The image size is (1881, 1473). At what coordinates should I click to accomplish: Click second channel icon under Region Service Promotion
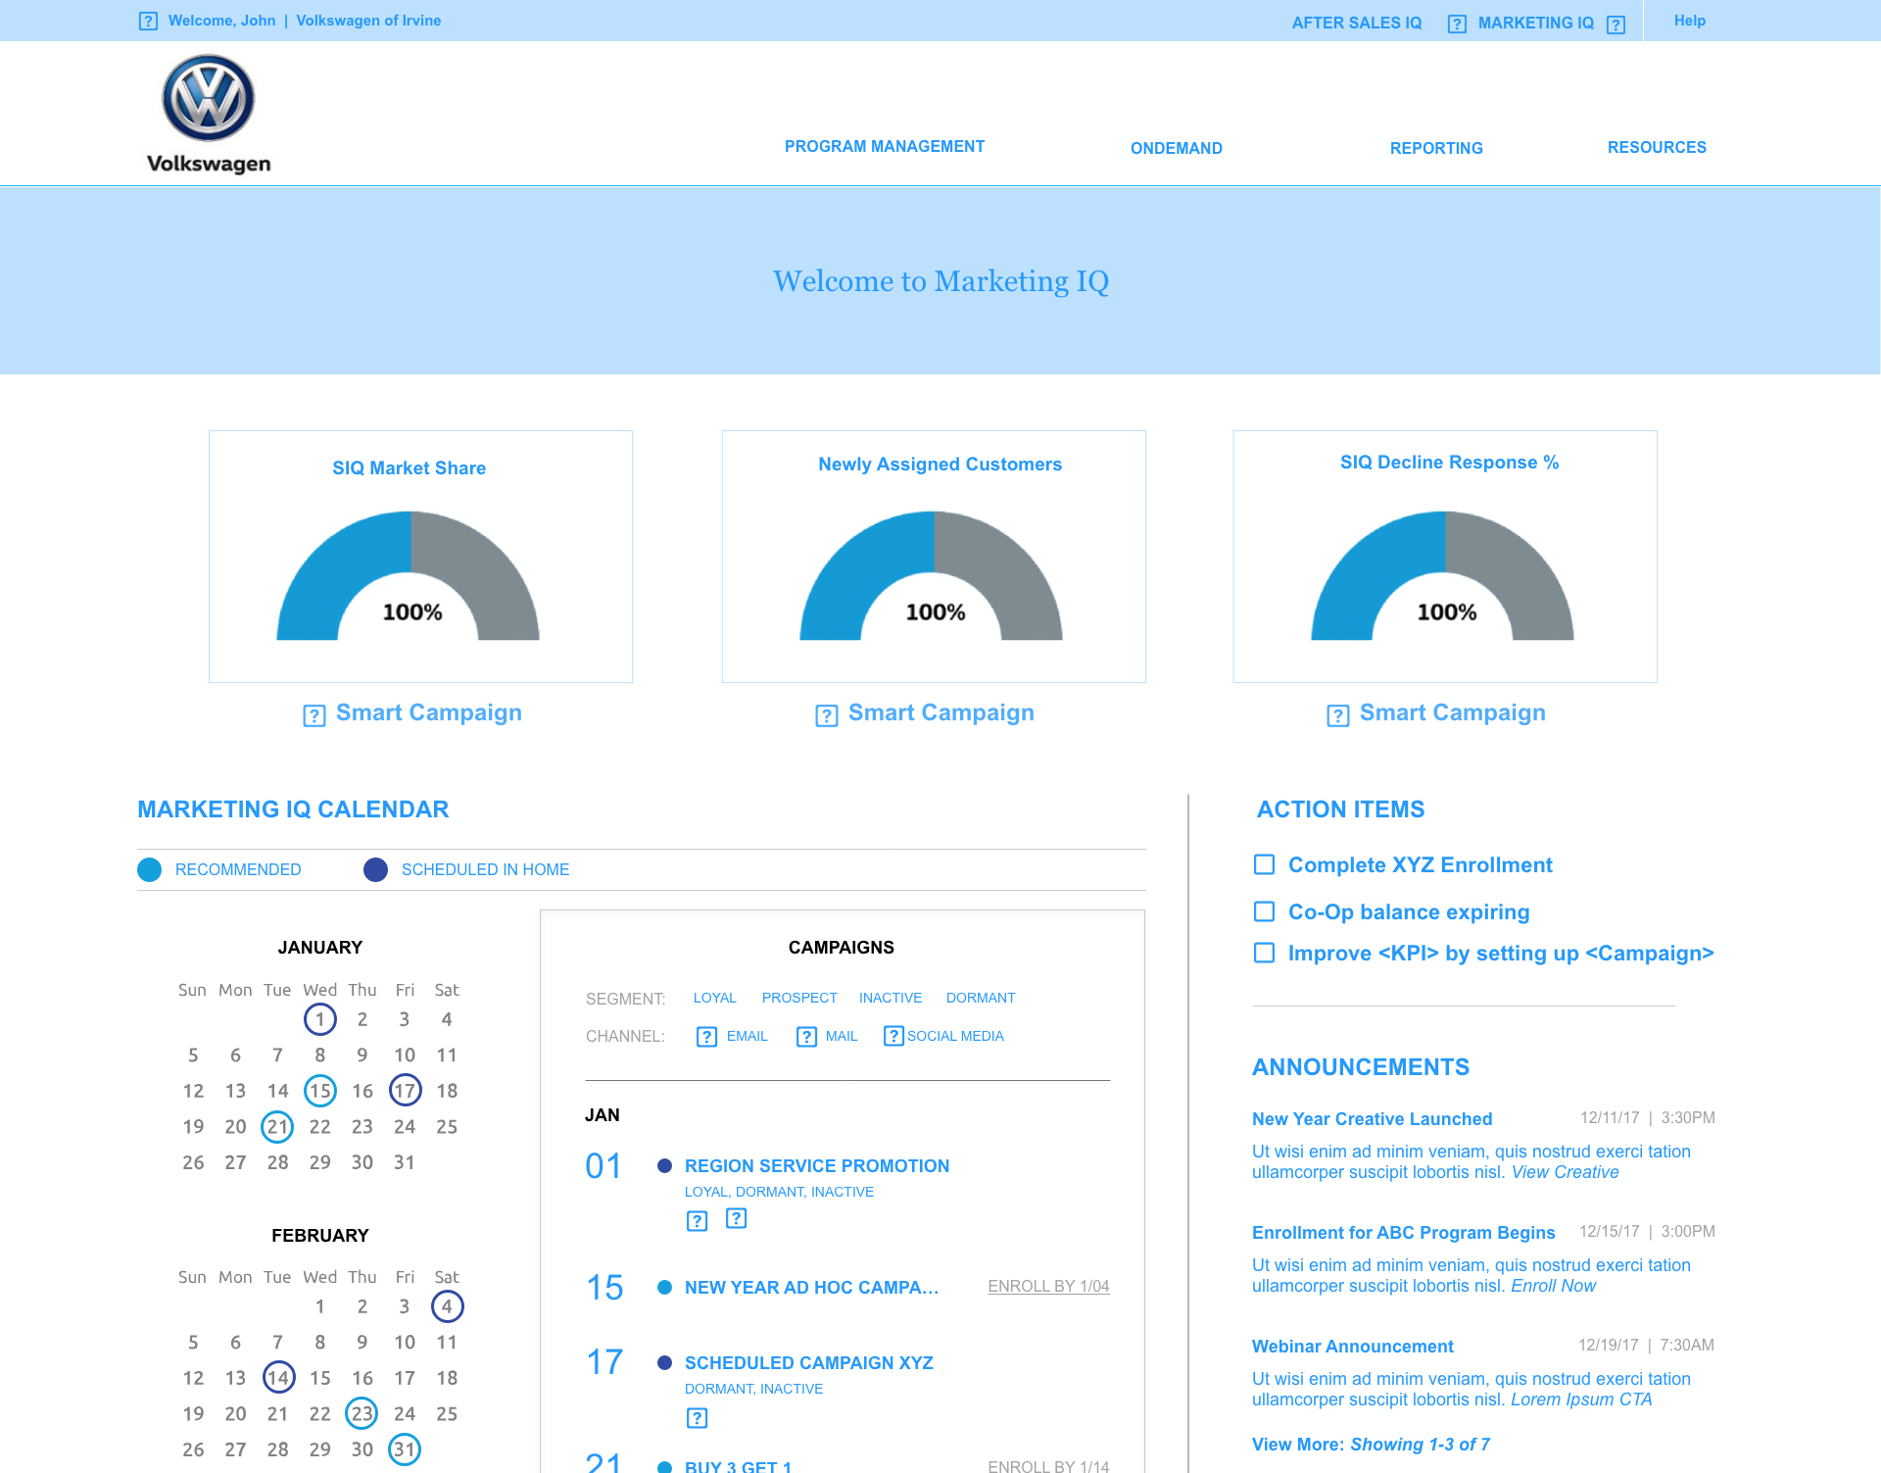point(736,1217)
